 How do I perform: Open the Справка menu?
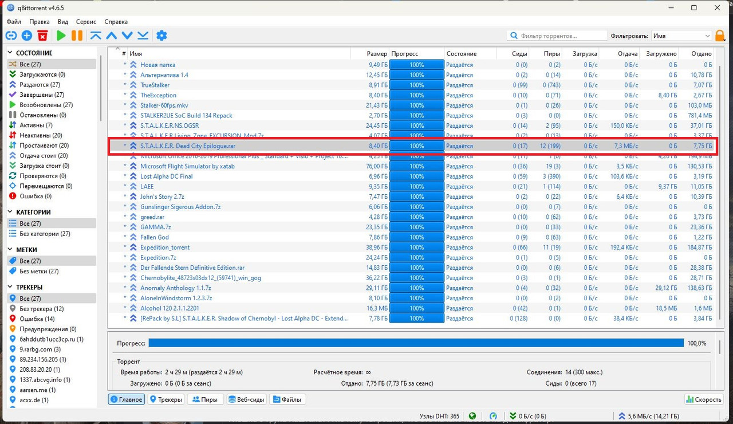pos(116,22)
